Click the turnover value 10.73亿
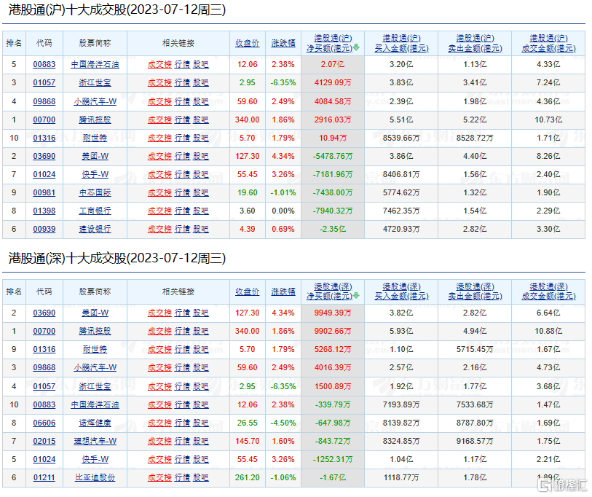Screen dimensions: 592x497 click(x=548, y=120)
